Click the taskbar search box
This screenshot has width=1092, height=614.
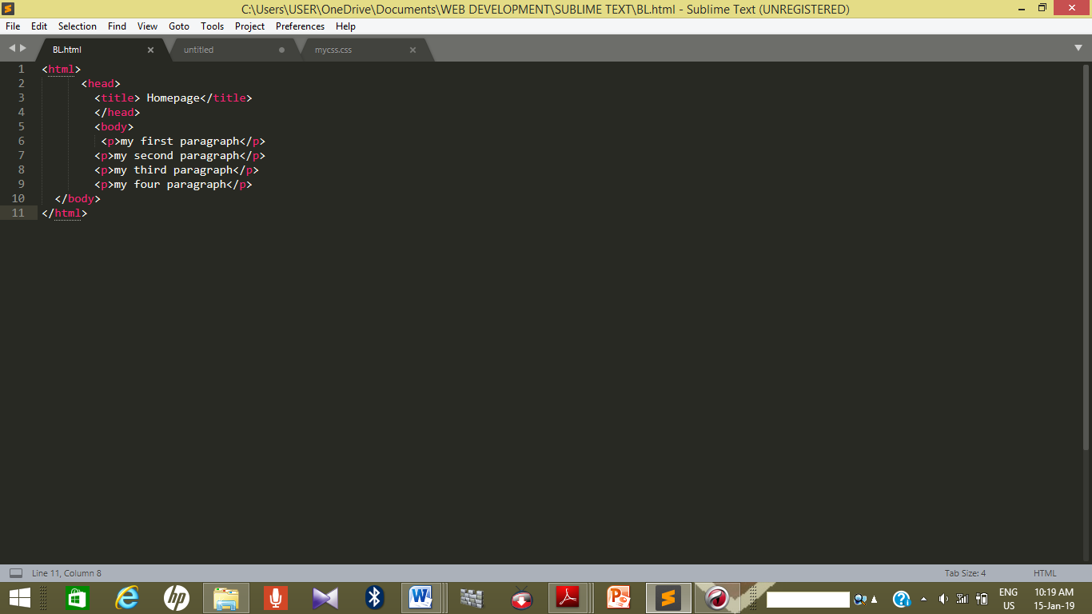click(x=807, y=598)
